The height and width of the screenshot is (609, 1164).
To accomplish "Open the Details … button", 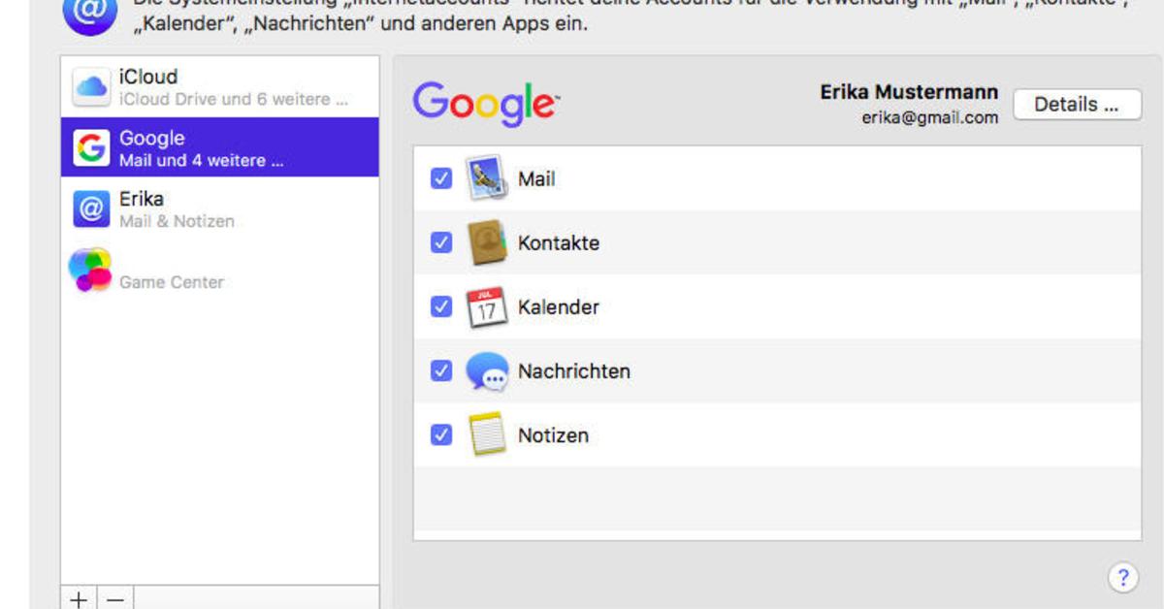I will click(1078, 105).
